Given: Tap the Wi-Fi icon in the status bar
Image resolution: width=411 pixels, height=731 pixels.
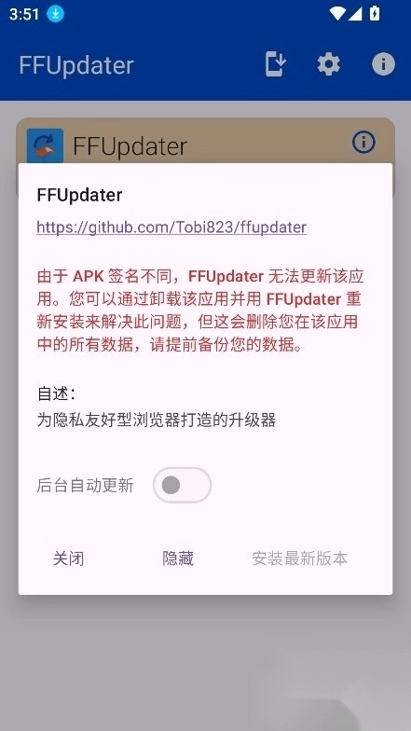Looking at the screenshot, I should coord(336,14).
